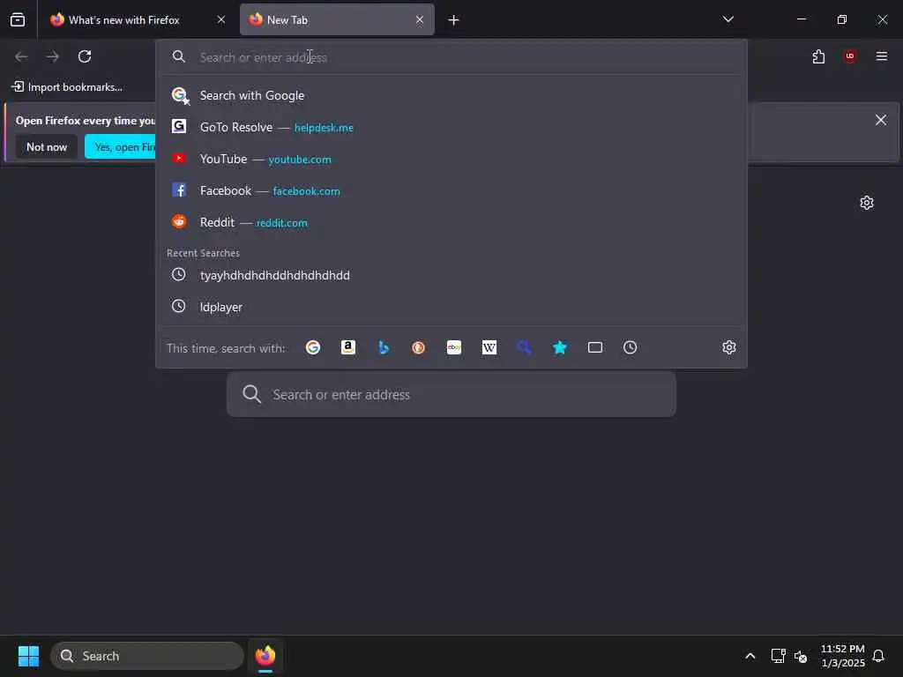Focus the URL bar address field
The width and height of the screenshot is (903, 677).
point(451,57)
